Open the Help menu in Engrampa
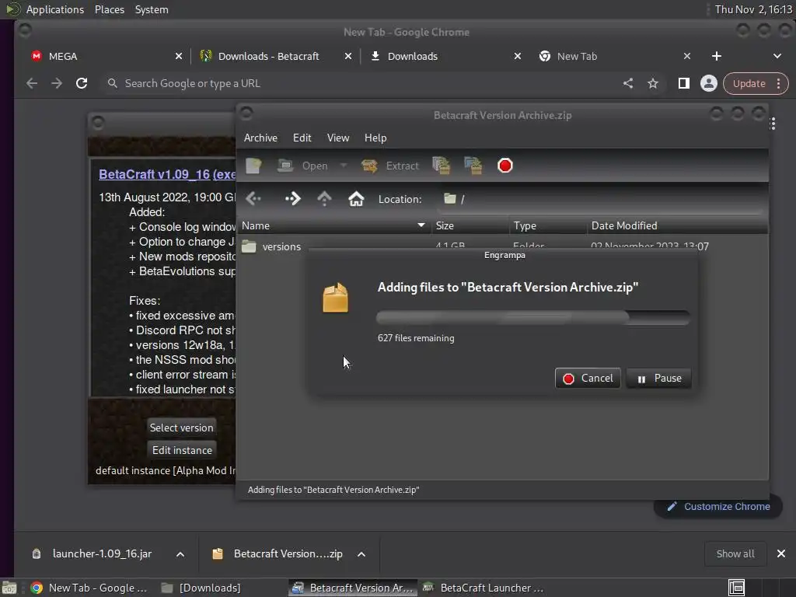 coord(375,138)
